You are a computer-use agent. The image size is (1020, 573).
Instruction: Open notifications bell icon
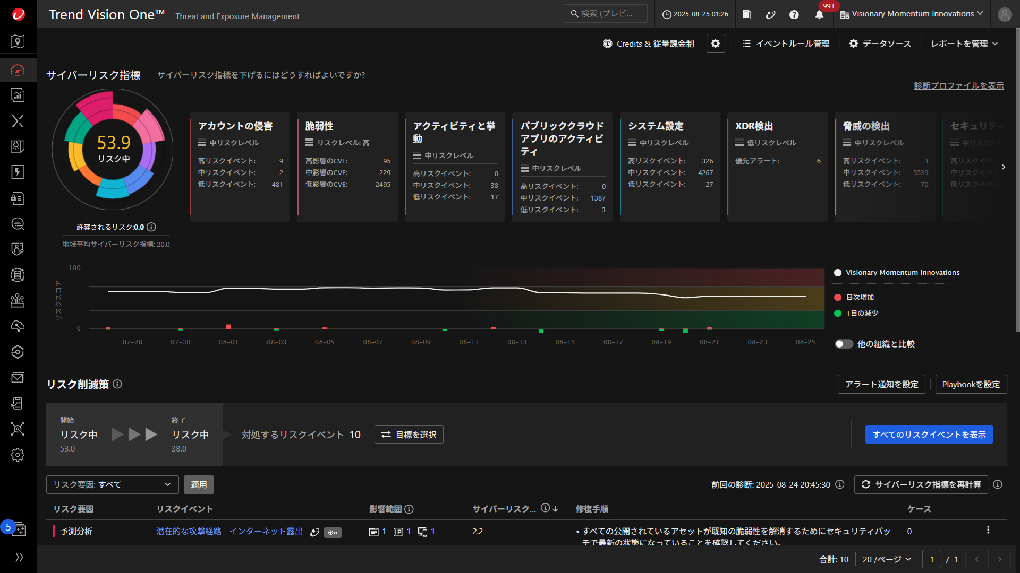tap(819, 14)
